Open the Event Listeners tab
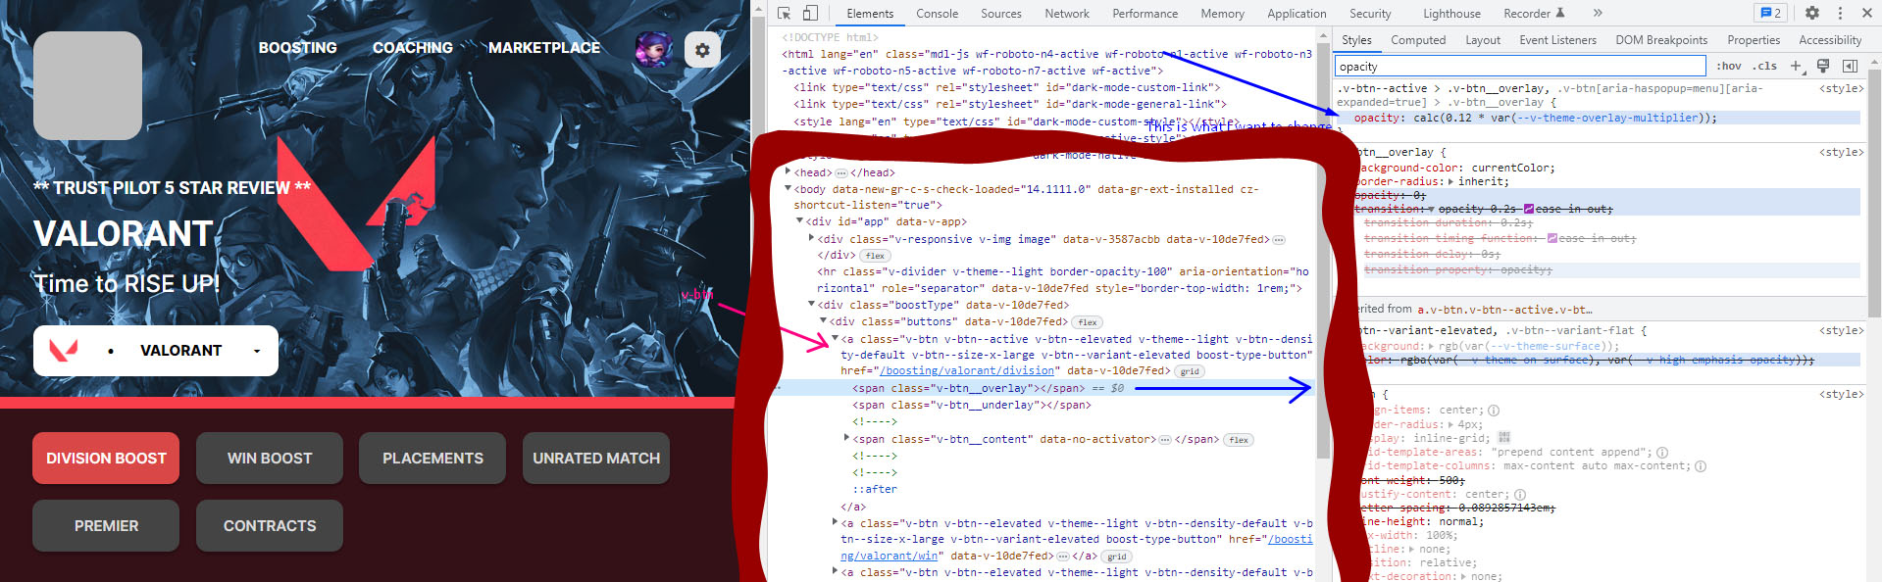Screen dimensions: 1882x582 pos(1557,40)
